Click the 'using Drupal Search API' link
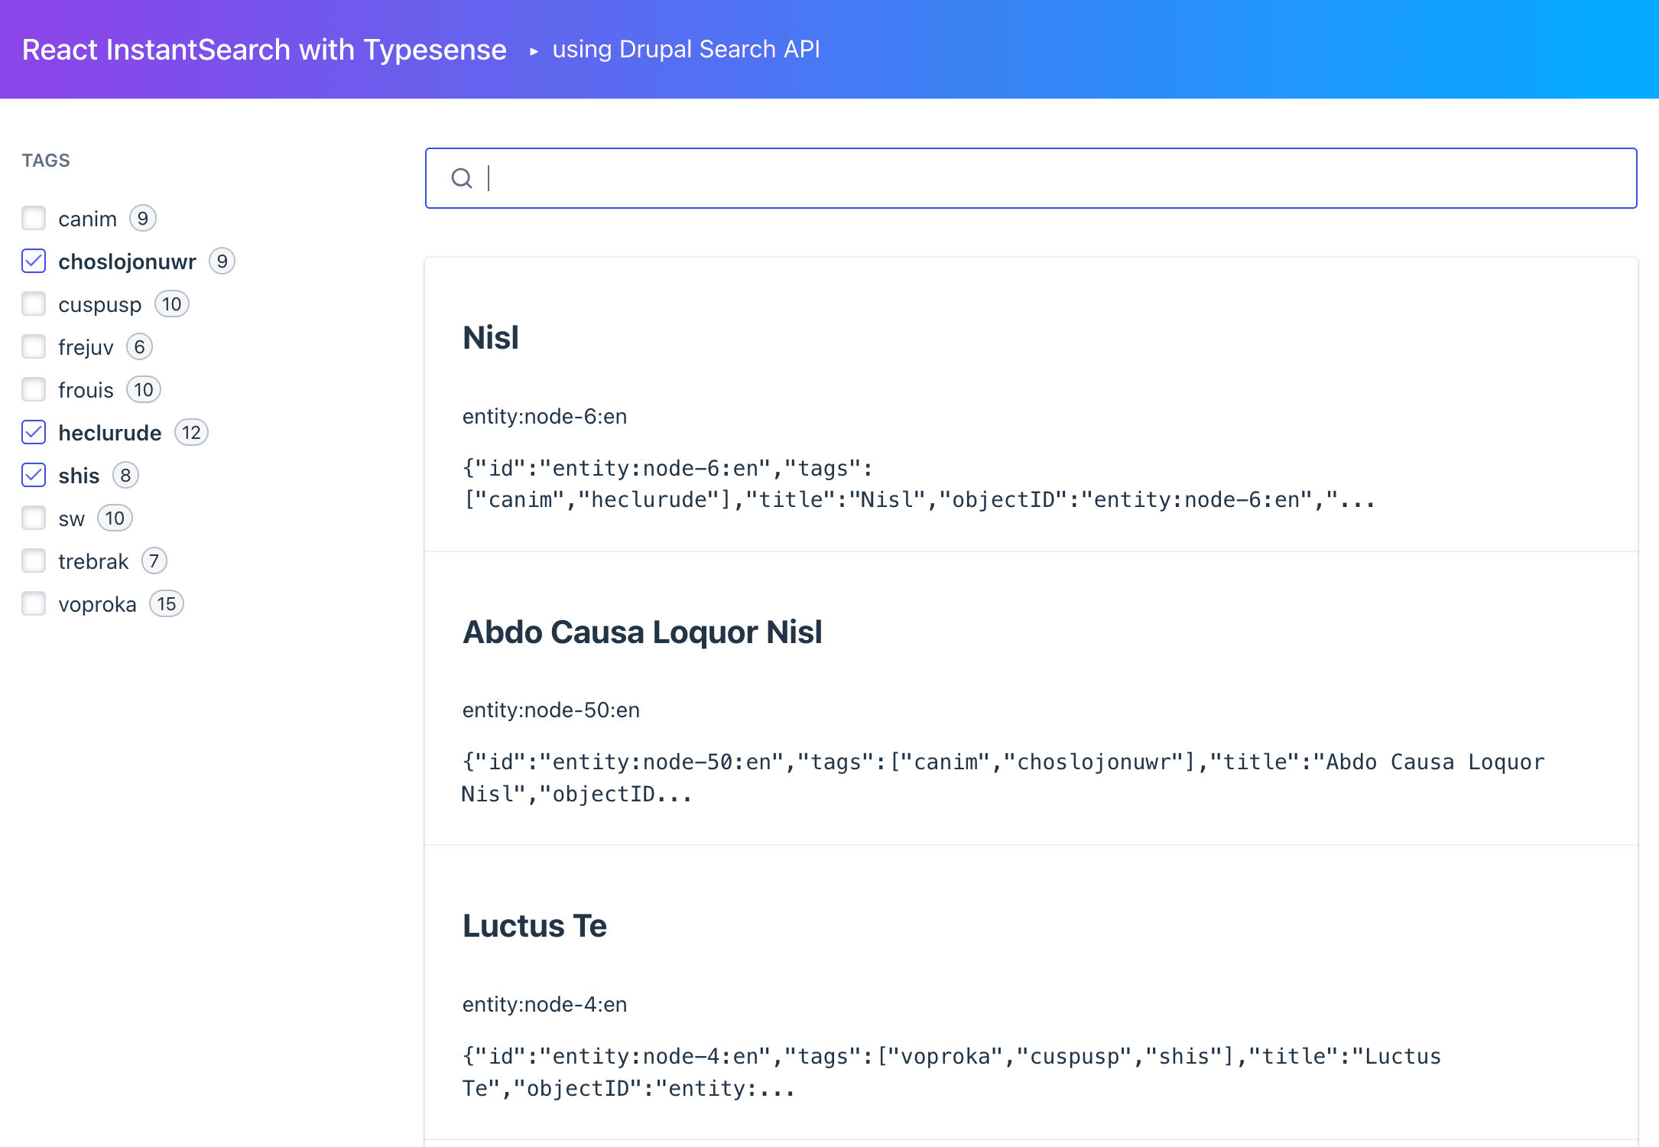 pyautogui.click(x=686, y=50)
